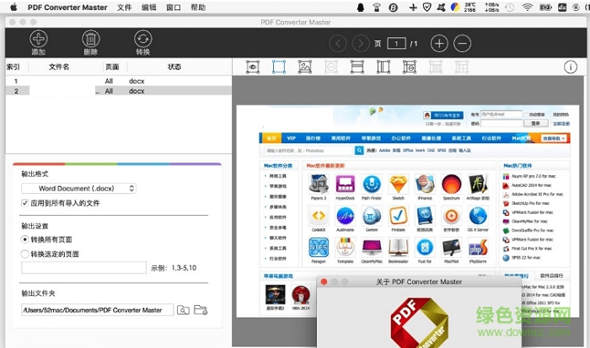Screen dimensions: 590x348
Task: Open the info (i) circle button
Action: (x=571, y=67)
